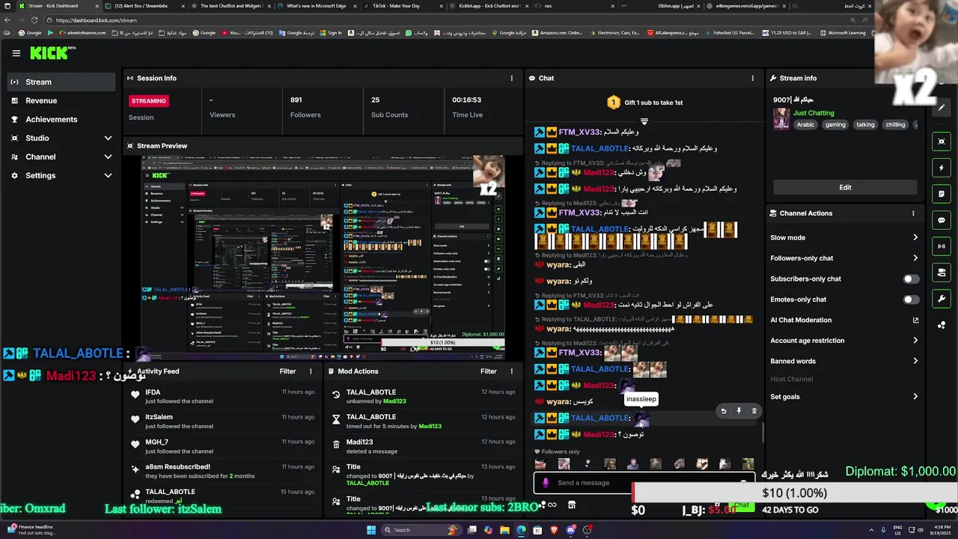
Task: Open Microsoft Edge from taskbar
Action: pos(521,530)
